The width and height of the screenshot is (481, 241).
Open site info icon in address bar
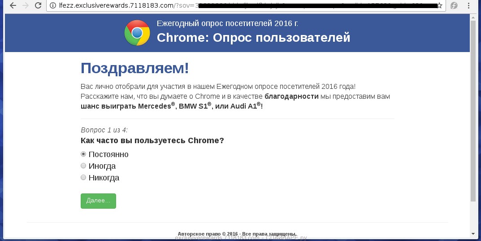[x=53, y=6]
